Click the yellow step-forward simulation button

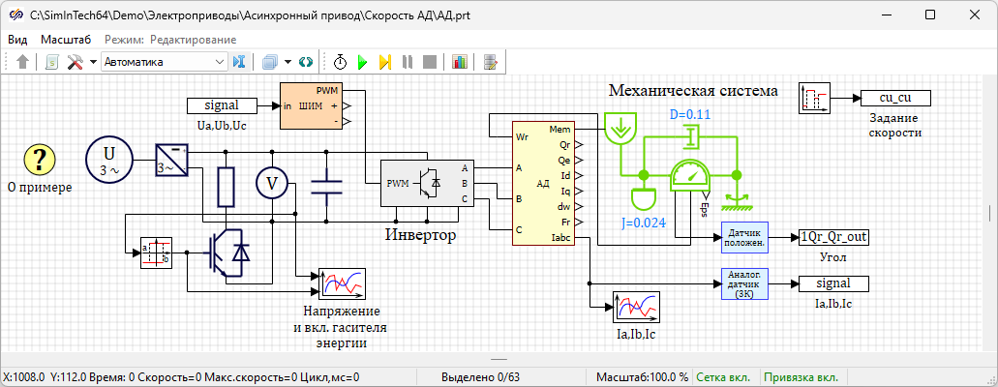384,62
